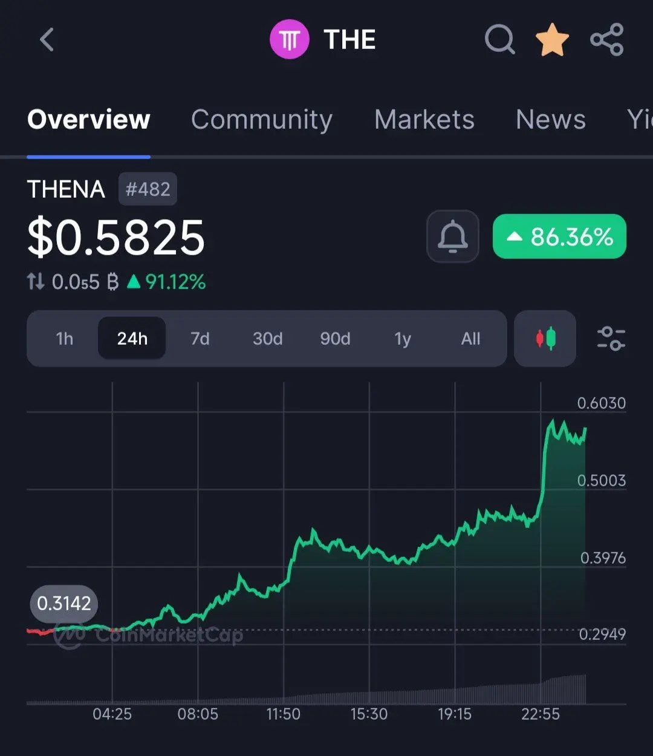Tap the share icon
This screenshot has width=653, height=756.
click(x=606, y=40)
